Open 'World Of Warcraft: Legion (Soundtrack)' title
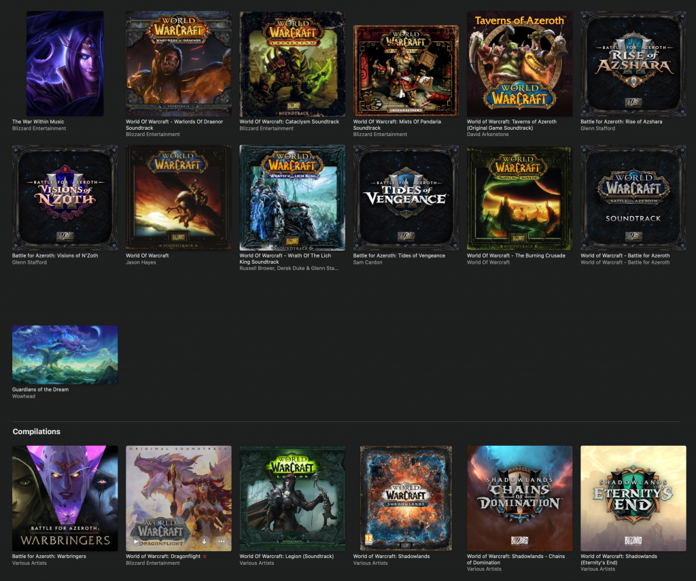The width and height of the screenshot is (696, 581). [x=286, y=556]
